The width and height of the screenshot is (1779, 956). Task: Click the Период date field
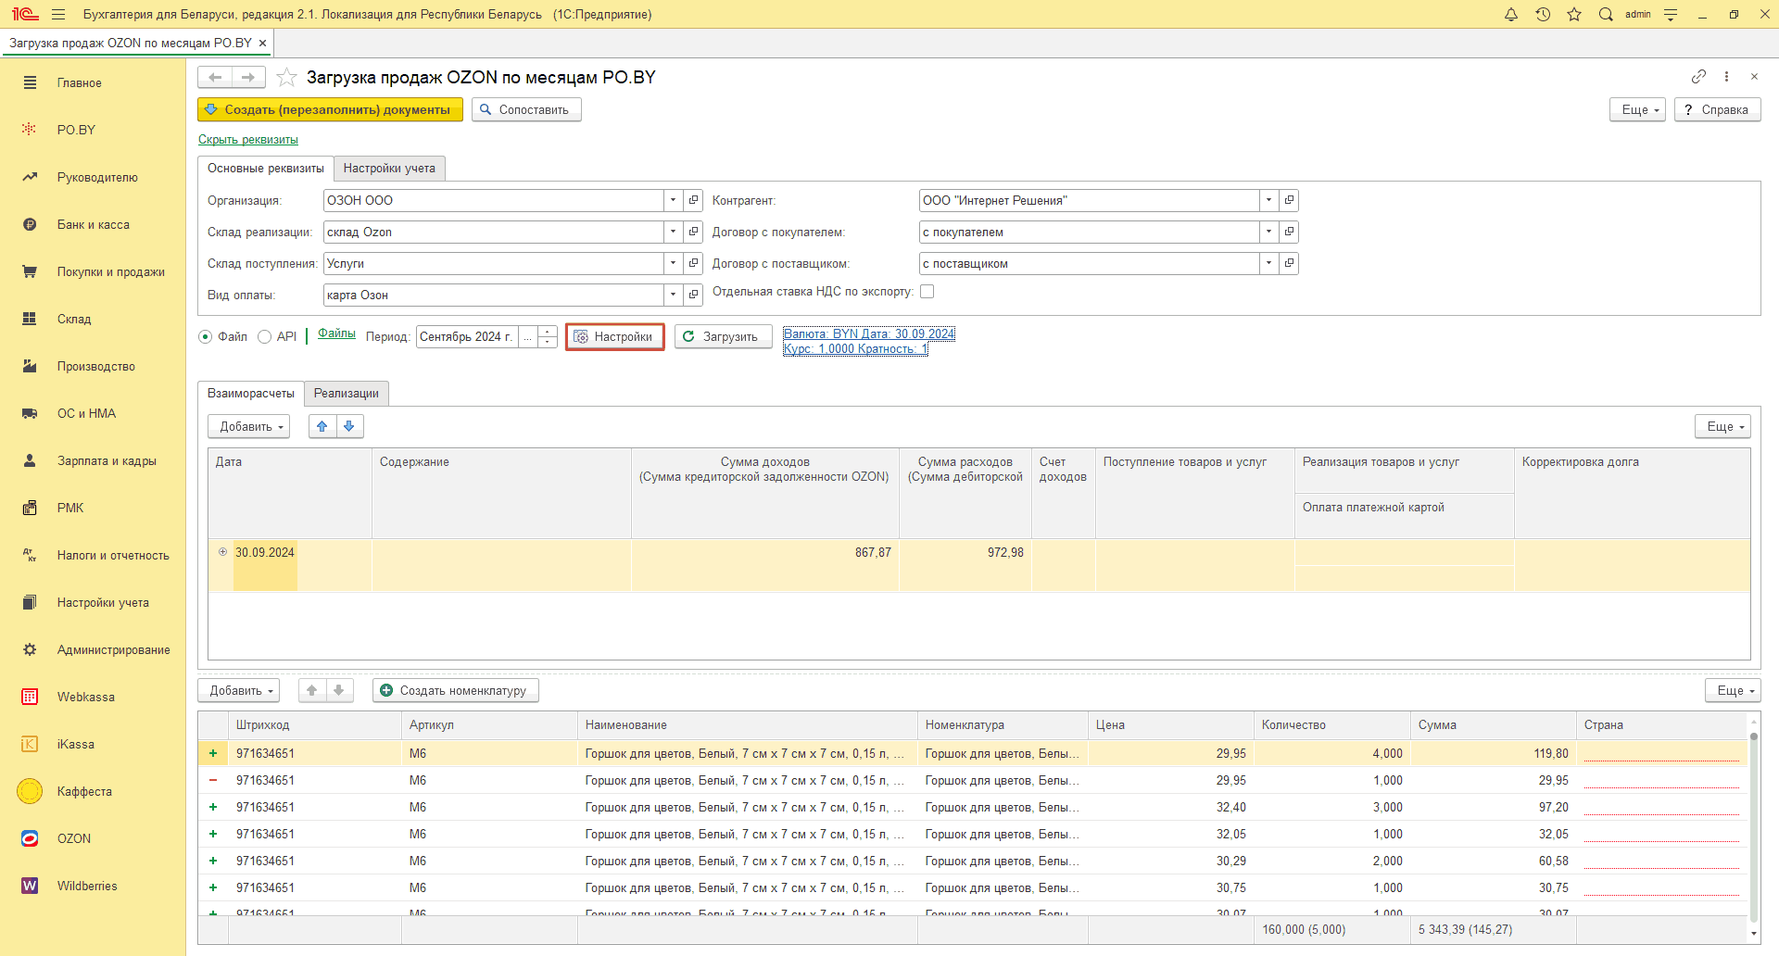[x=467, y=336]
